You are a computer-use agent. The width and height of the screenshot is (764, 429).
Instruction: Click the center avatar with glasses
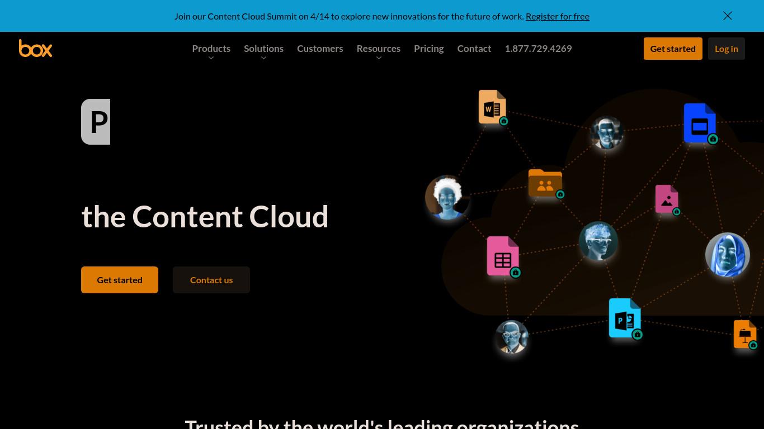598,241
